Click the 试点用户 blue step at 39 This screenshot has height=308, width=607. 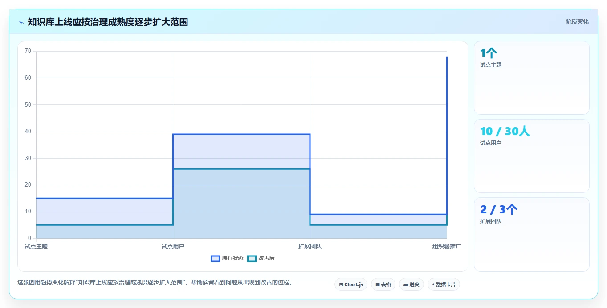(x=241, y=134)
